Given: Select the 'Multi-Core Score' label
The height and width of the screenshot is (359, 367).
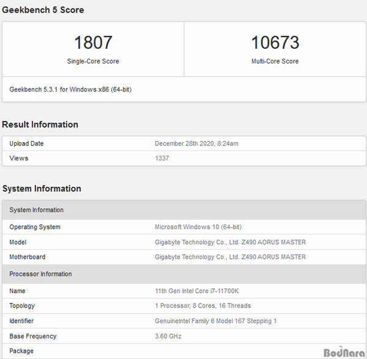Looking at the screenshot, I should [x=275, y=61].
